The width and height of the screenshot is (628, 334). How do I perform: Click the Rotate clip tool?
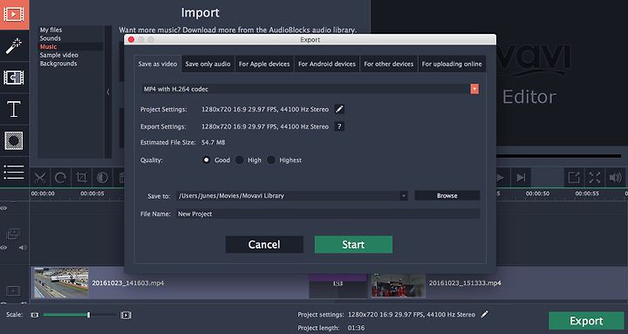click(x=60, y=177)
